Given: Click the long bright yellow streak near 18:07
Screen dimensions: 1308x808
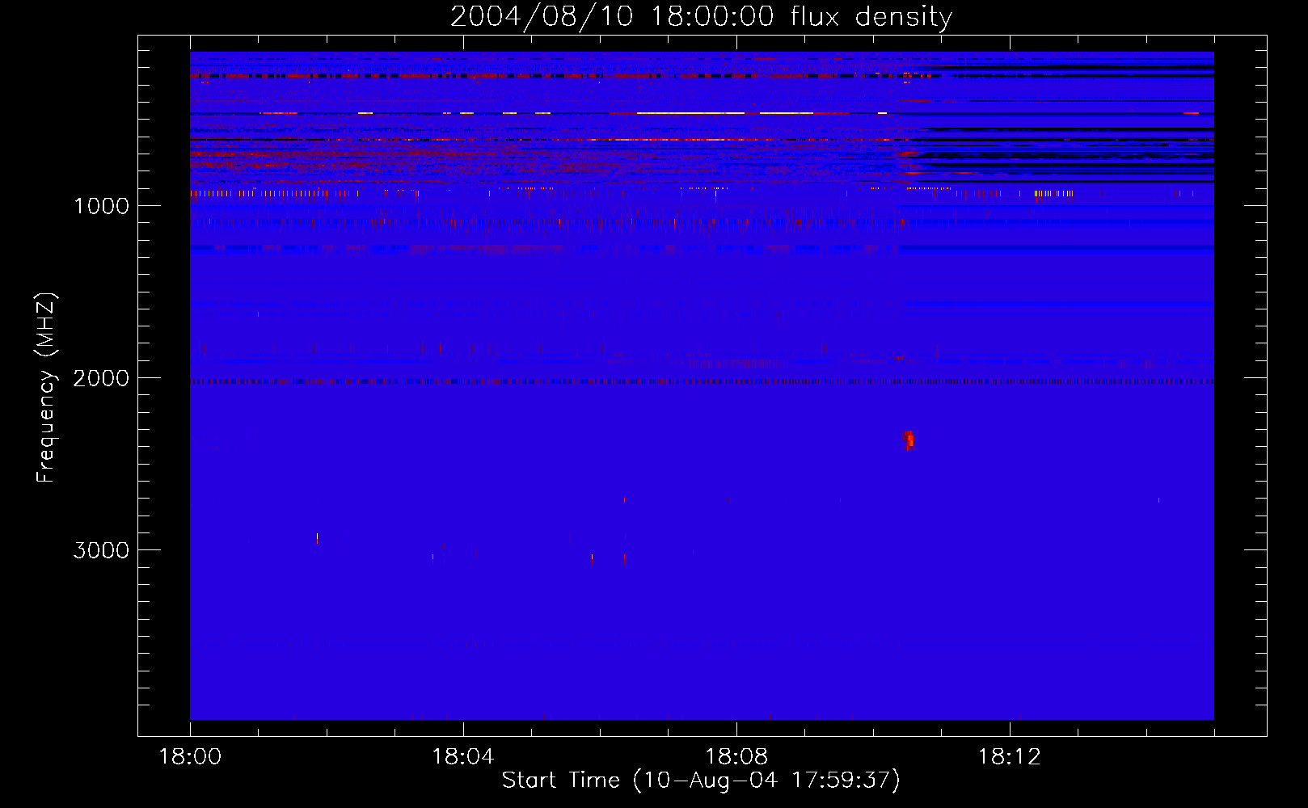Looking at the screenshot, I should click(690, 113).
